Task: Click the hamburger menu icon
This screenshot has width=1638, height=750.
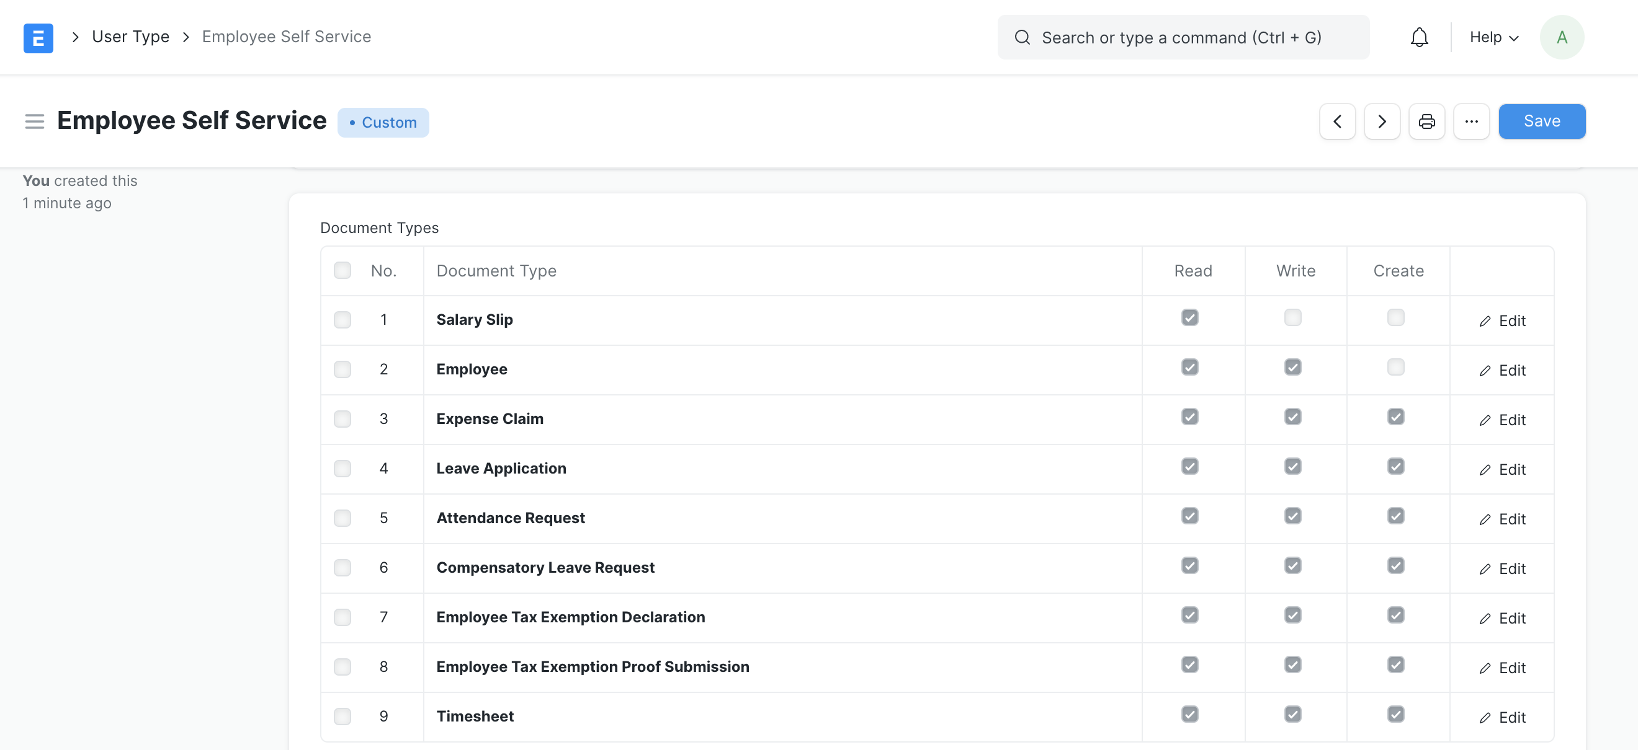Action: coord(34,122)
